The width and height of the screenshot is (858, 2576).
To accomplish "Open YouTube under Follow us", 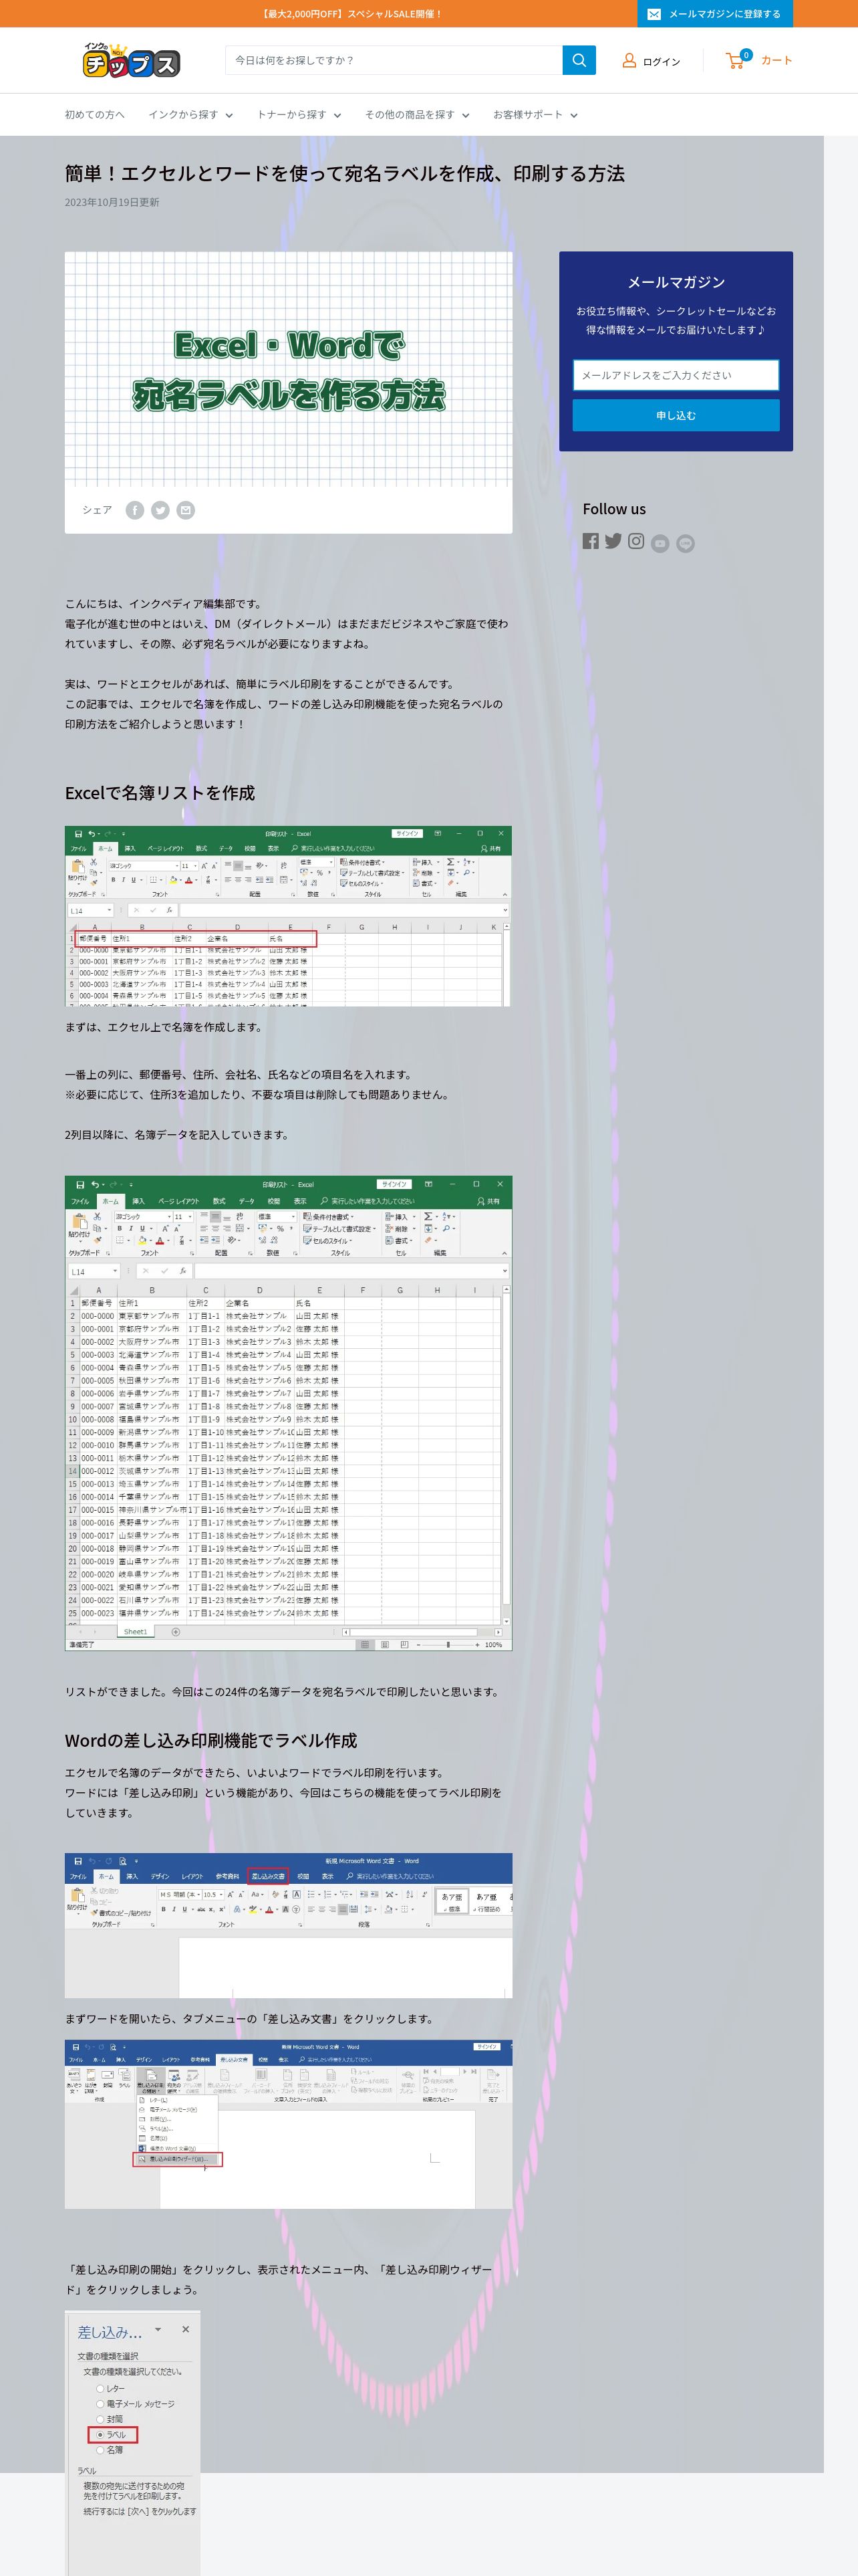I will click(x=660, y=543).
